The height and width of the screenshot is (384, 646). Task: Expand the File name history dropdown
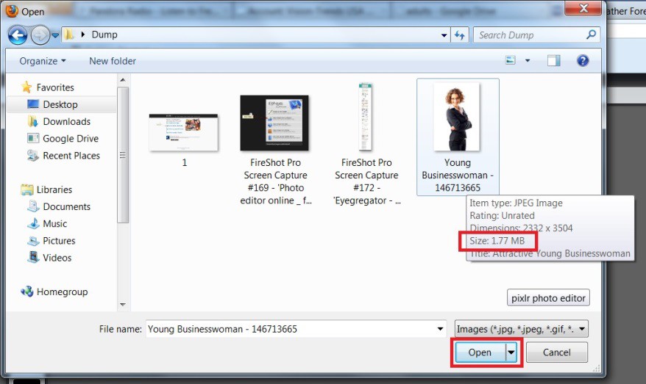pos(440,330)
